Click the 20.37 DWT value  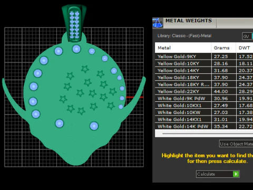point(246,71)
